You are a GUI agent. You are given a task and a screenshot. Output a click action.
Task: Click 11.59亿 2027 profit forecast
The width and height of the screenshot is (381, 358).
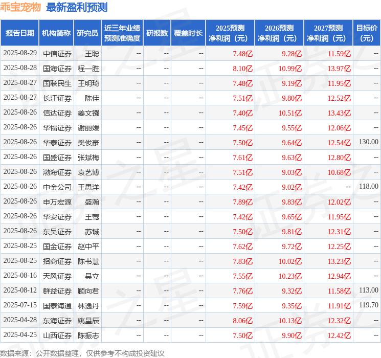339,54
